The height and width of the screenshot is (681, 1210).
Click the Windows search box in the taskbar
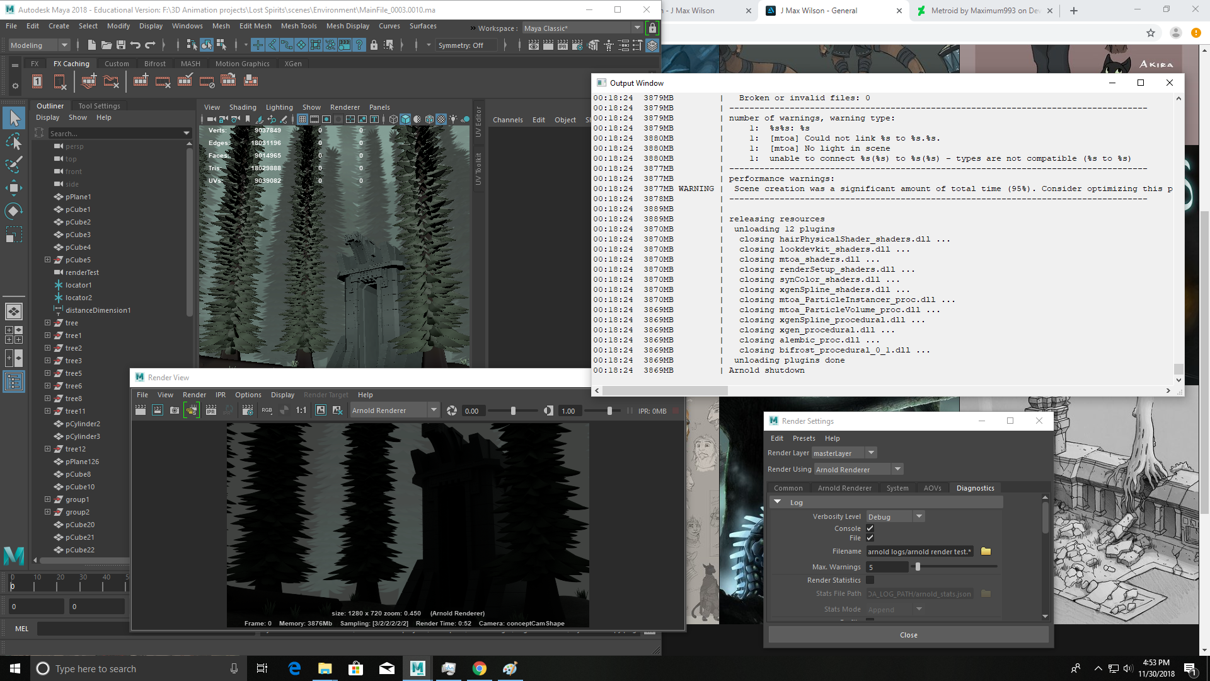click(126, 668)
